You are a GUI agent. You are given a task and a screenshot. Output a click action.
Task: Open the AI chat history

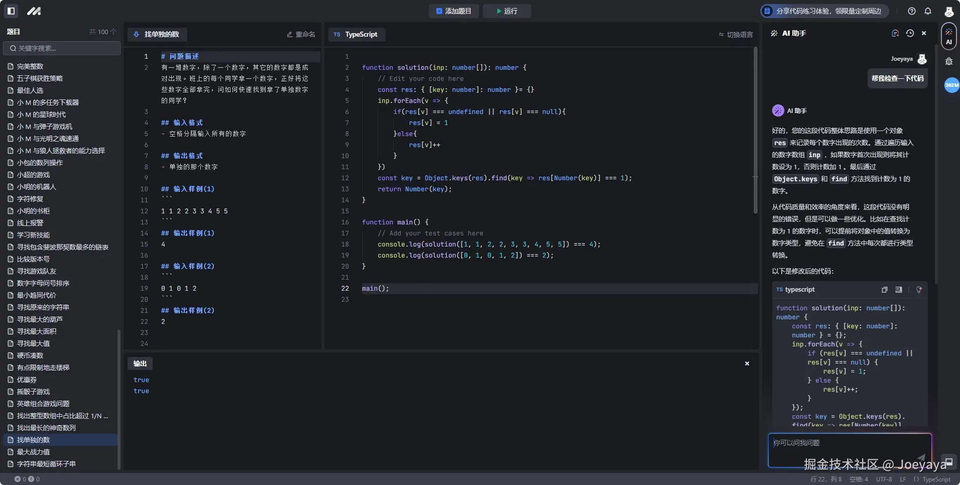click(910, 33)
